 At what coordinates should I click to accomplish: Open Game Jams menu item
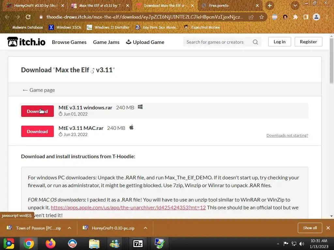pos(106,42)
